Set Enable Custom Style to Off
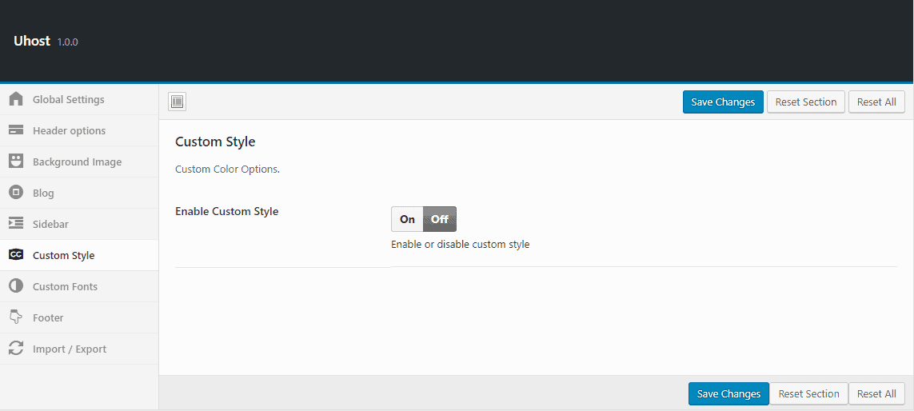914x411 pixels. coord(440,219)
